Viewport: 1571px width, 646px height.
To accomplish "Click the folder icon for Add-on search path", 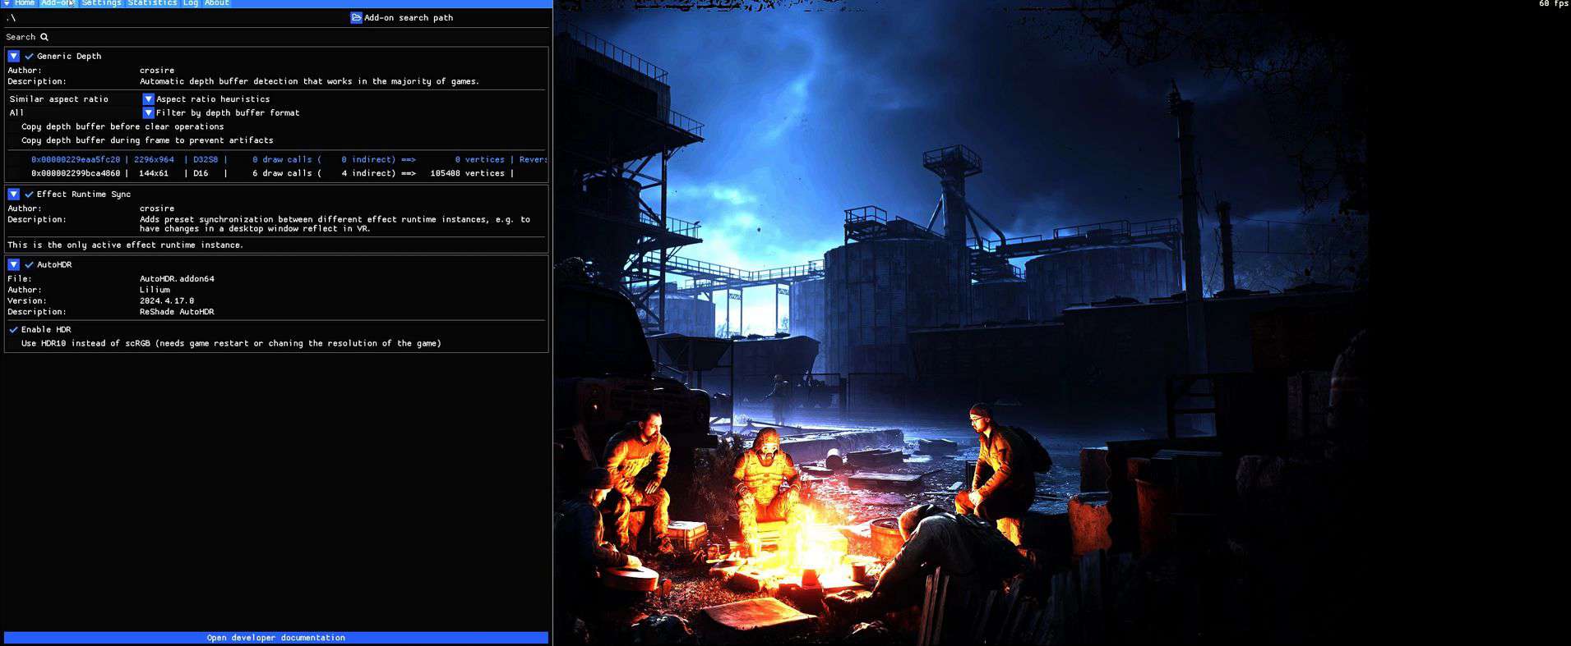I will point(356,18).
